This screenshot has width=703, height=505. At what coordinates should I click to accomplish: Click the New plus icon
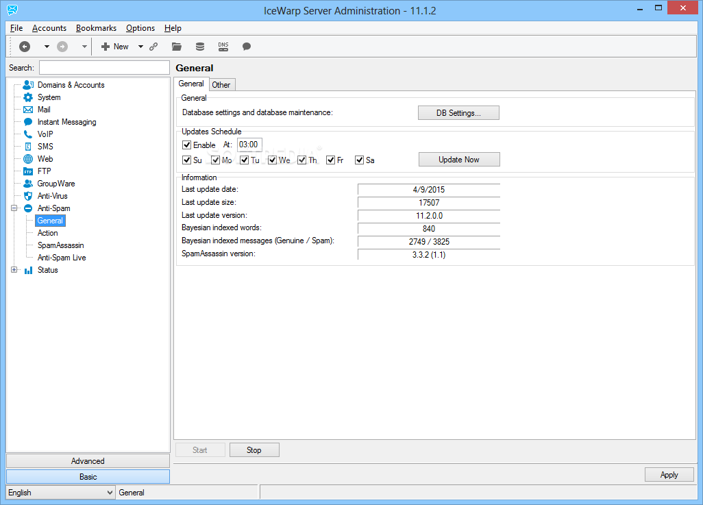106,47
